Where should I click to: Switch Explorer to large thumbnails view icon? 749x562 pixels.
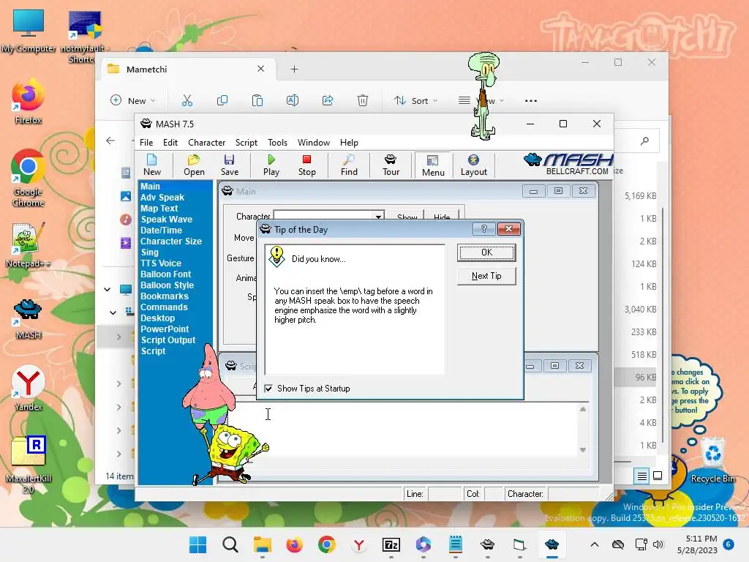click(x=658, y=476)
